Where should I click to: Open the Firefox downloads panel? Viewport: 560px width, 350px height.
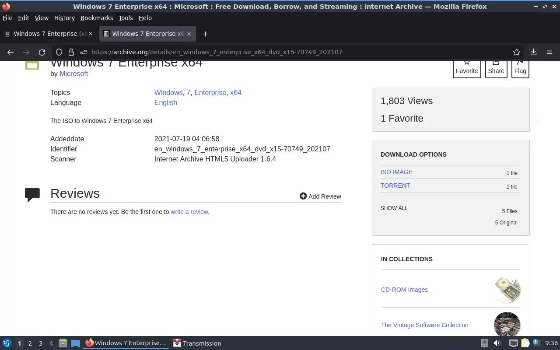tap(533, 52)
